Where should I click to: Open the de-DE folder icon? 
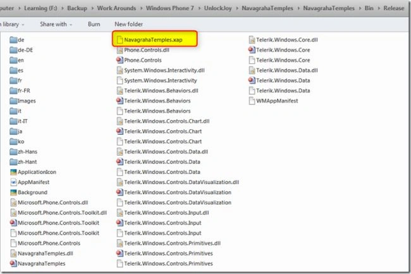pos(13,50)
